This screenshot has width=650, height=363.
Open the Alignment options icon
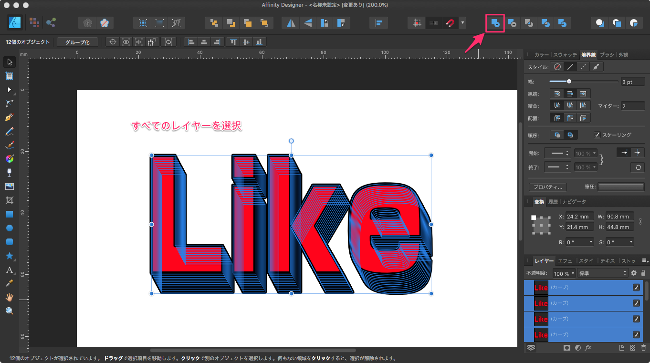379,22
